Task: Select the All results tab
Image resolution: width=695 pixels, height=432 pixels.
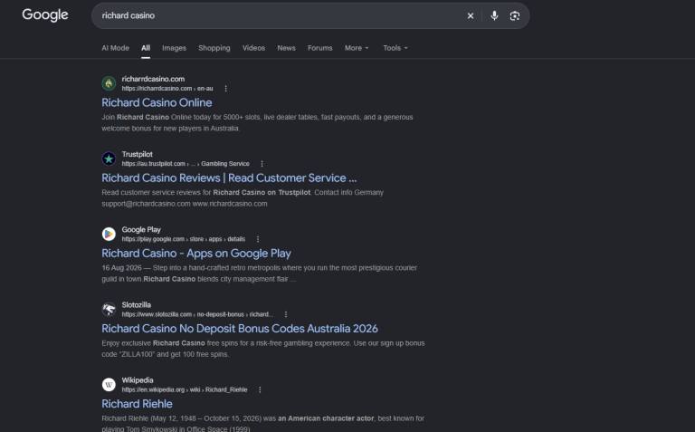Action: (146, 48)
